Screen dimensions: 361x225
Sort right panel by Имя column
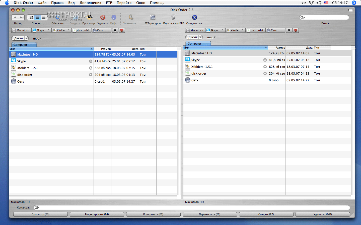(226, 48)
